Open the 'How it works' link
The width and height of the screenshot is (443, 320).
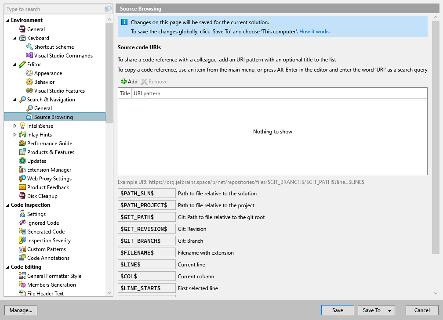click(x=315, y=32)
